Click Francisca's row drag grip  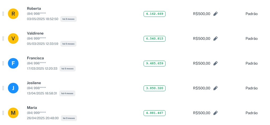(3, 63)
